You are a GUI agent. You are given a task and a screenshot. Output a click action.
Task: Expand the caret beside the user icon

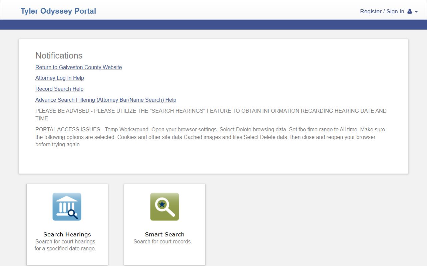pyautogui.click(x=416, y=12)
